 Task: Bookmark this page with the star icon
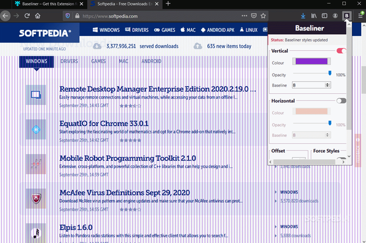(x=264, y=16)
